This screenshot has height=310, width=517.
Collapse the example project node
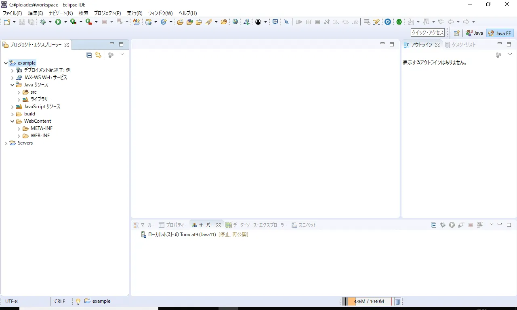[x=6, y=63]
